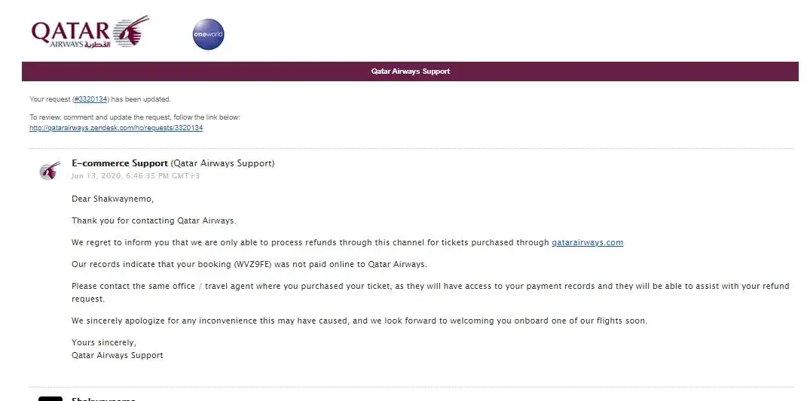
Task: Follow the qatarairways.zendesk.com request URL
Action: (x=116, y=128)
